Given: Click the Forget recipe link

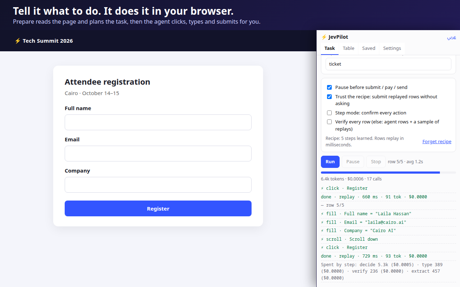Looking at the screenshot, I should point(437,142).
